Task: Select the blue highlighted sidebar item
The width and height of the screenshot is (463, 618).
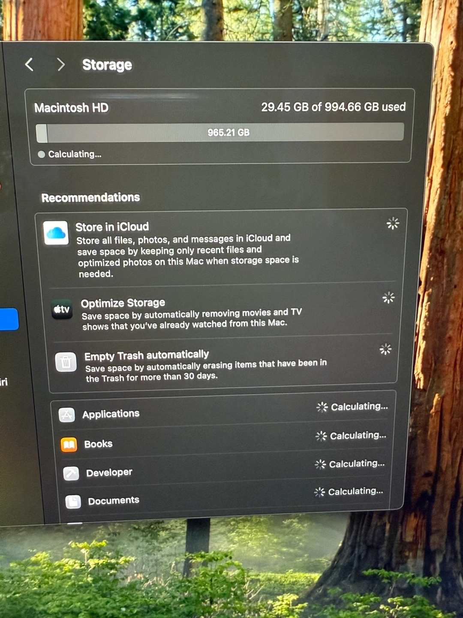Action: click(9, 319)
